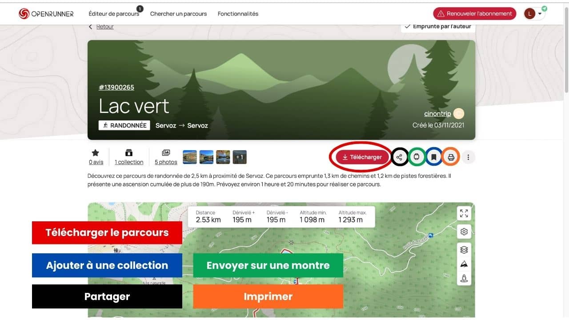This screenshot has width=569, height=320.
Task: Open the Fonctionnalités menu
Action: coord(238,14)
